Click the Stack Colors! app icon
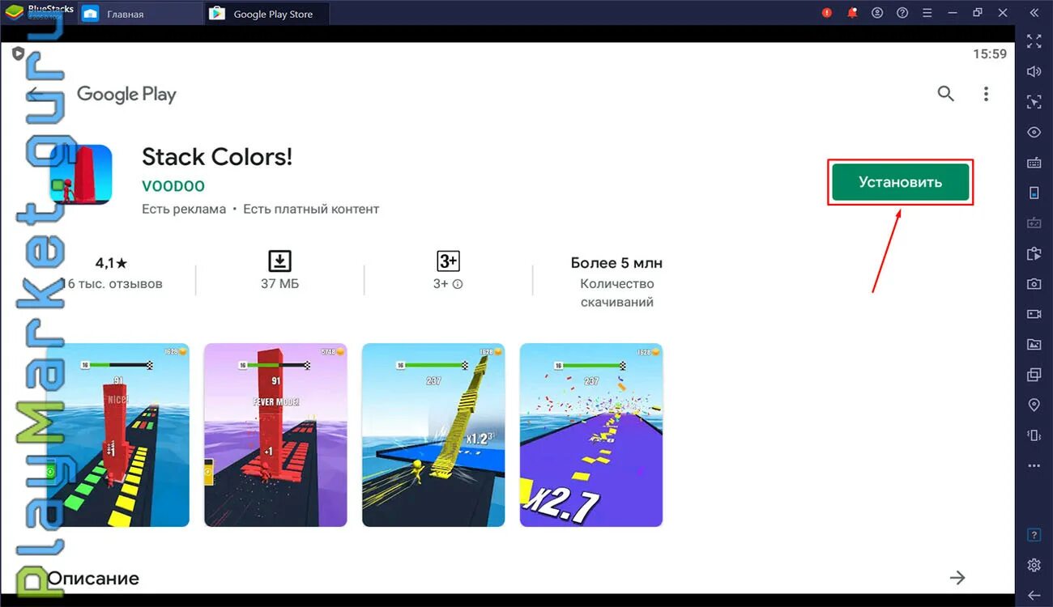The width and height of the screenshot is (1053, 607). pyautogui.click(x=80, y=174)
